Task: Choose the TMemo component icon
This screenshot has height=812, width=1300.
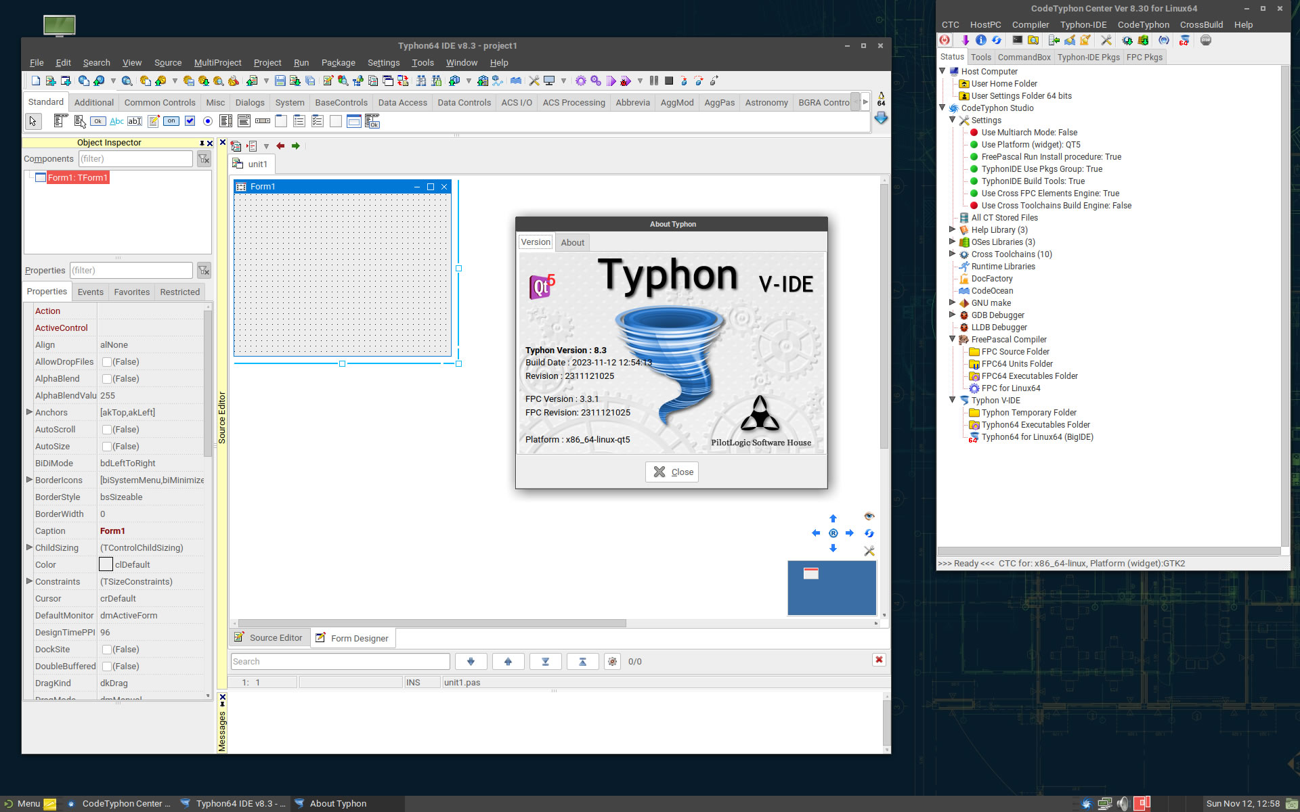Action: (x=154, y=121)
